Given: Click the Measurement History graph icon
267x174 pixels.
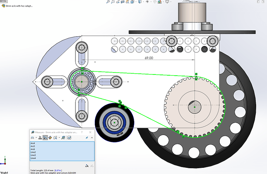Looking at the screenshot, I should click(x=69, y=137).
